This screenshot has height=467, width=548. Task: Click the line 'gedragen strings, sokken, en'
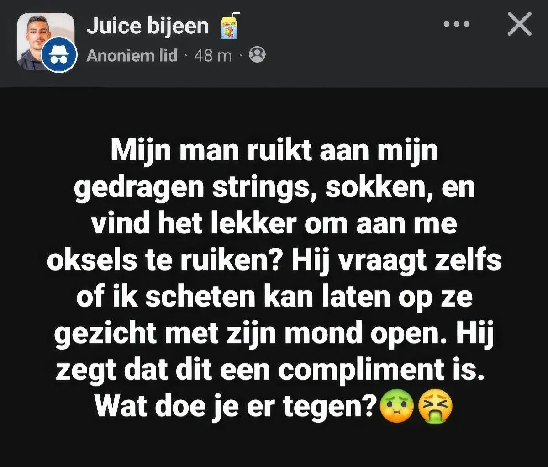(x=274, y=187)
